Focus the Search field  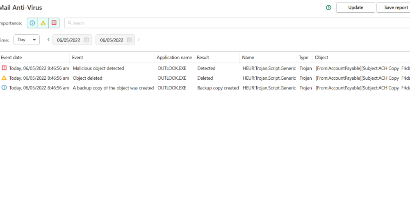click(237, 23)
